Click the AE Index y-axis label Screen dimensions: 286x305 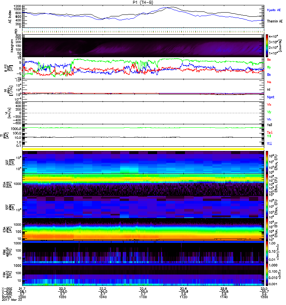[10, 17]
